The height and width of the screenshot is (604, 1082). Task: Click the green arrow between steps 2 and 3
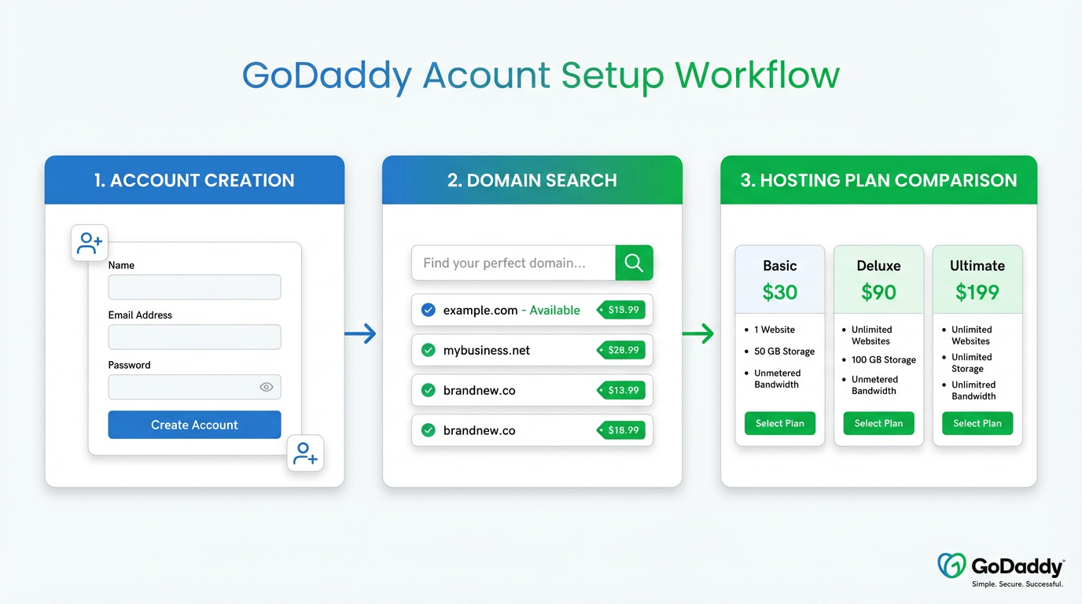[699, 333]
